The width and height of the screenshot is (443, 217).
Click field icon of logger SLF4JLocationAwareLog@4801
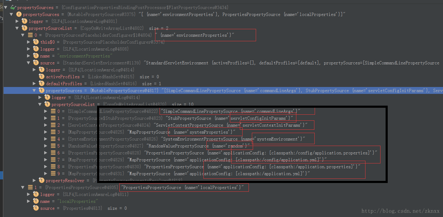pyautogui.click(x=25, y=21)
